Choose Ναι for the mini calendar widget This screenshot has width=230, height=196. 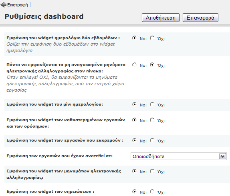(x=134, y=104)
